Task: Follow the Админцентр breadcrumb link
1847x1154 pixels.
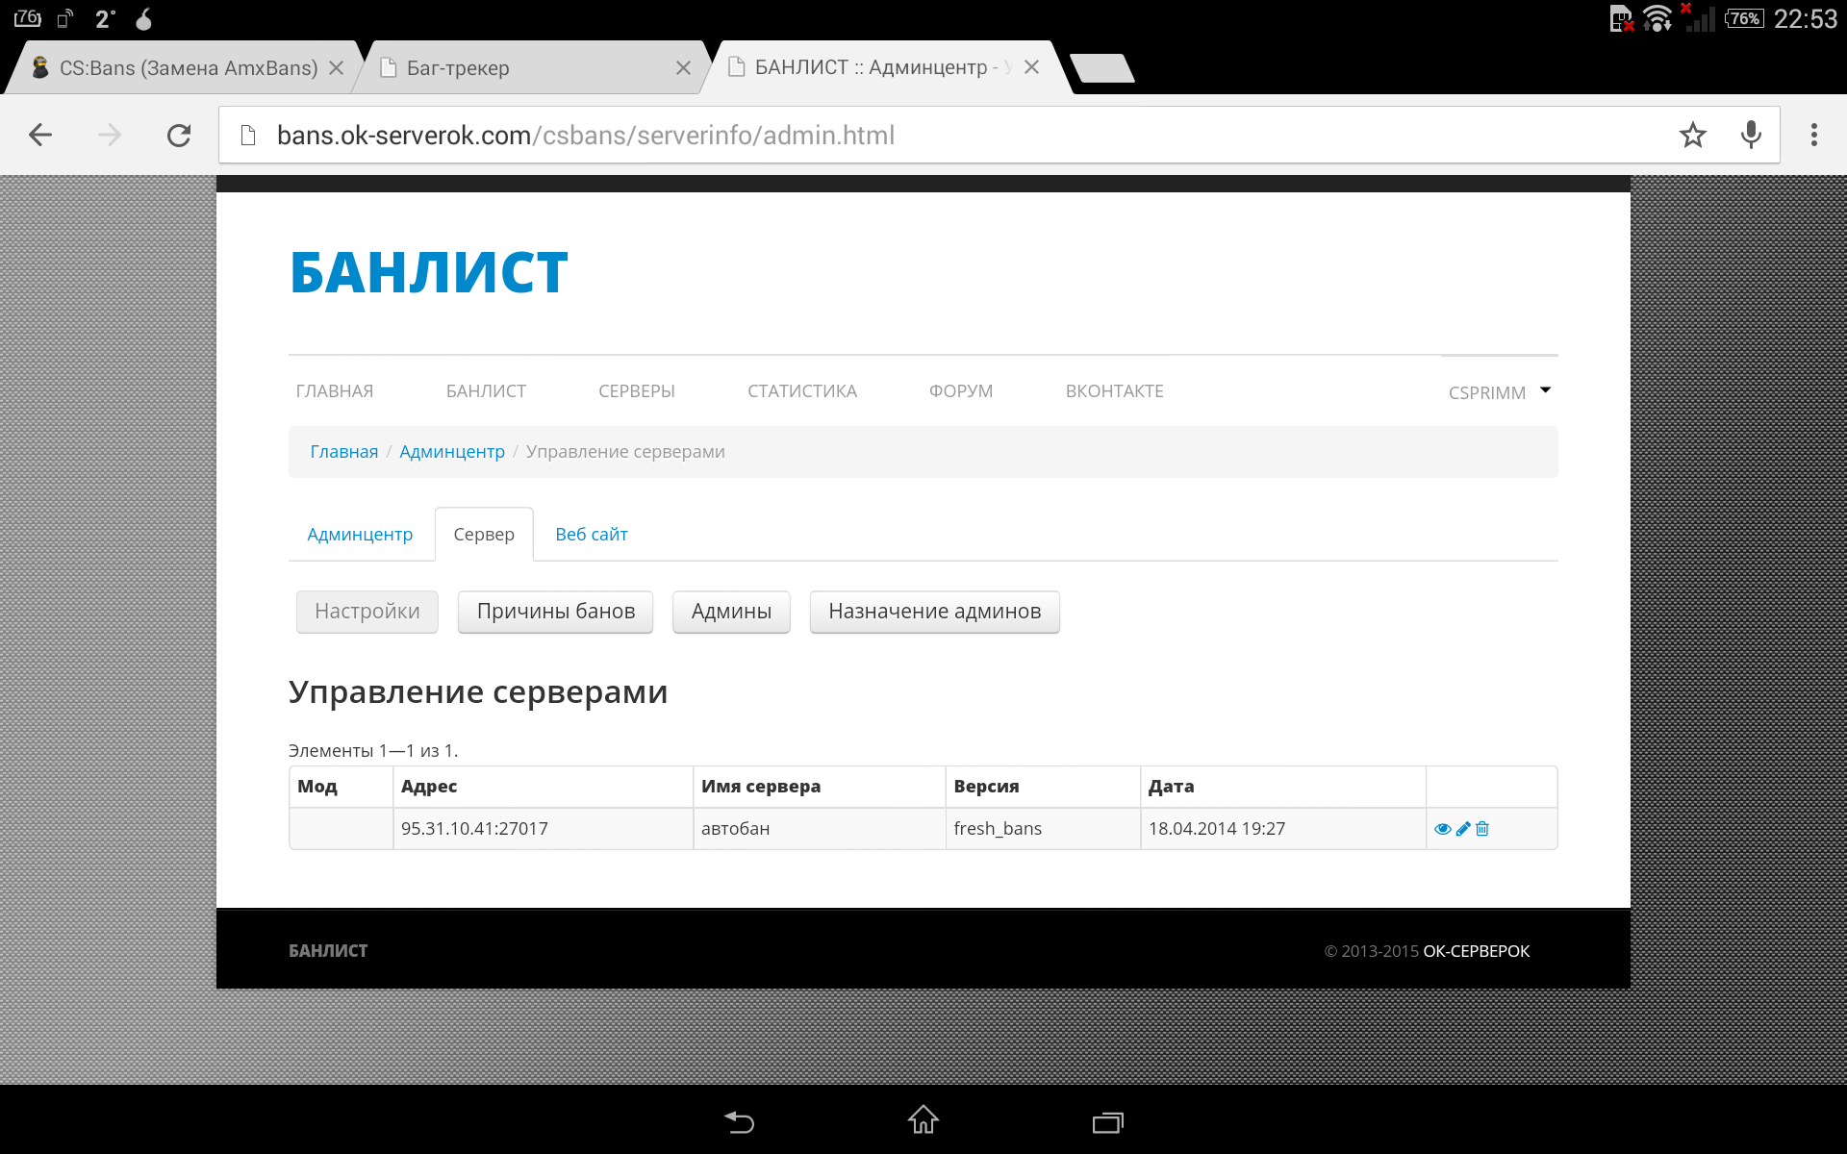Action: (x=452, y=452)
